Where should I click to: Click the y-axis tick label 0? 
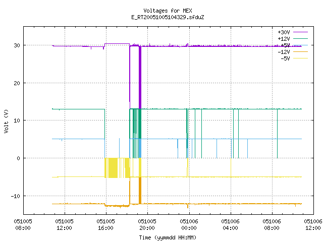(19, 158)
